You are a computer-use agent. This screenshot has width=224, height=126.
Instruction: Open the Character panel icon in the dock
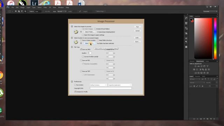186,38
